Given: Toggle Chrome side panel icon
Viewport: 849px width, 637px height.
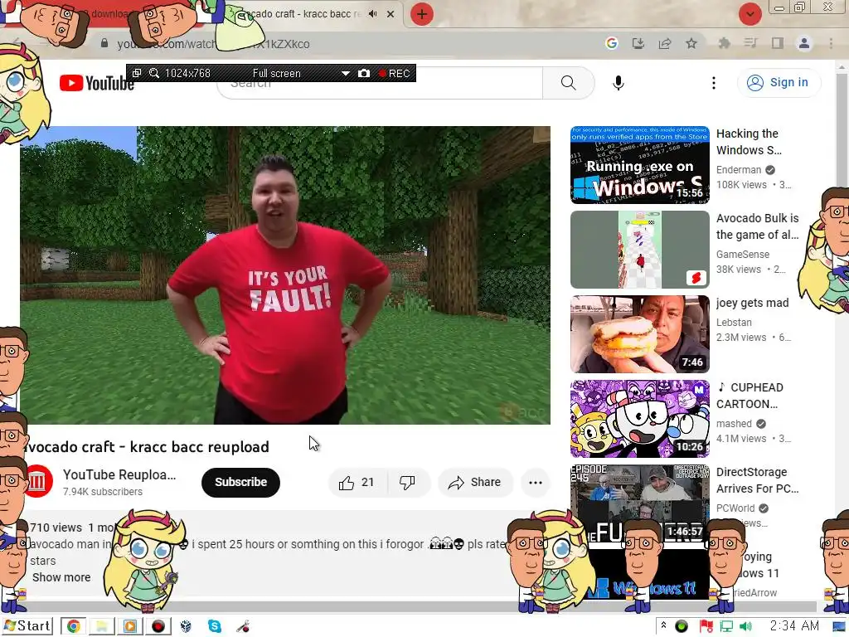Looking at the screenshot, I should click(x=778, y=43).
